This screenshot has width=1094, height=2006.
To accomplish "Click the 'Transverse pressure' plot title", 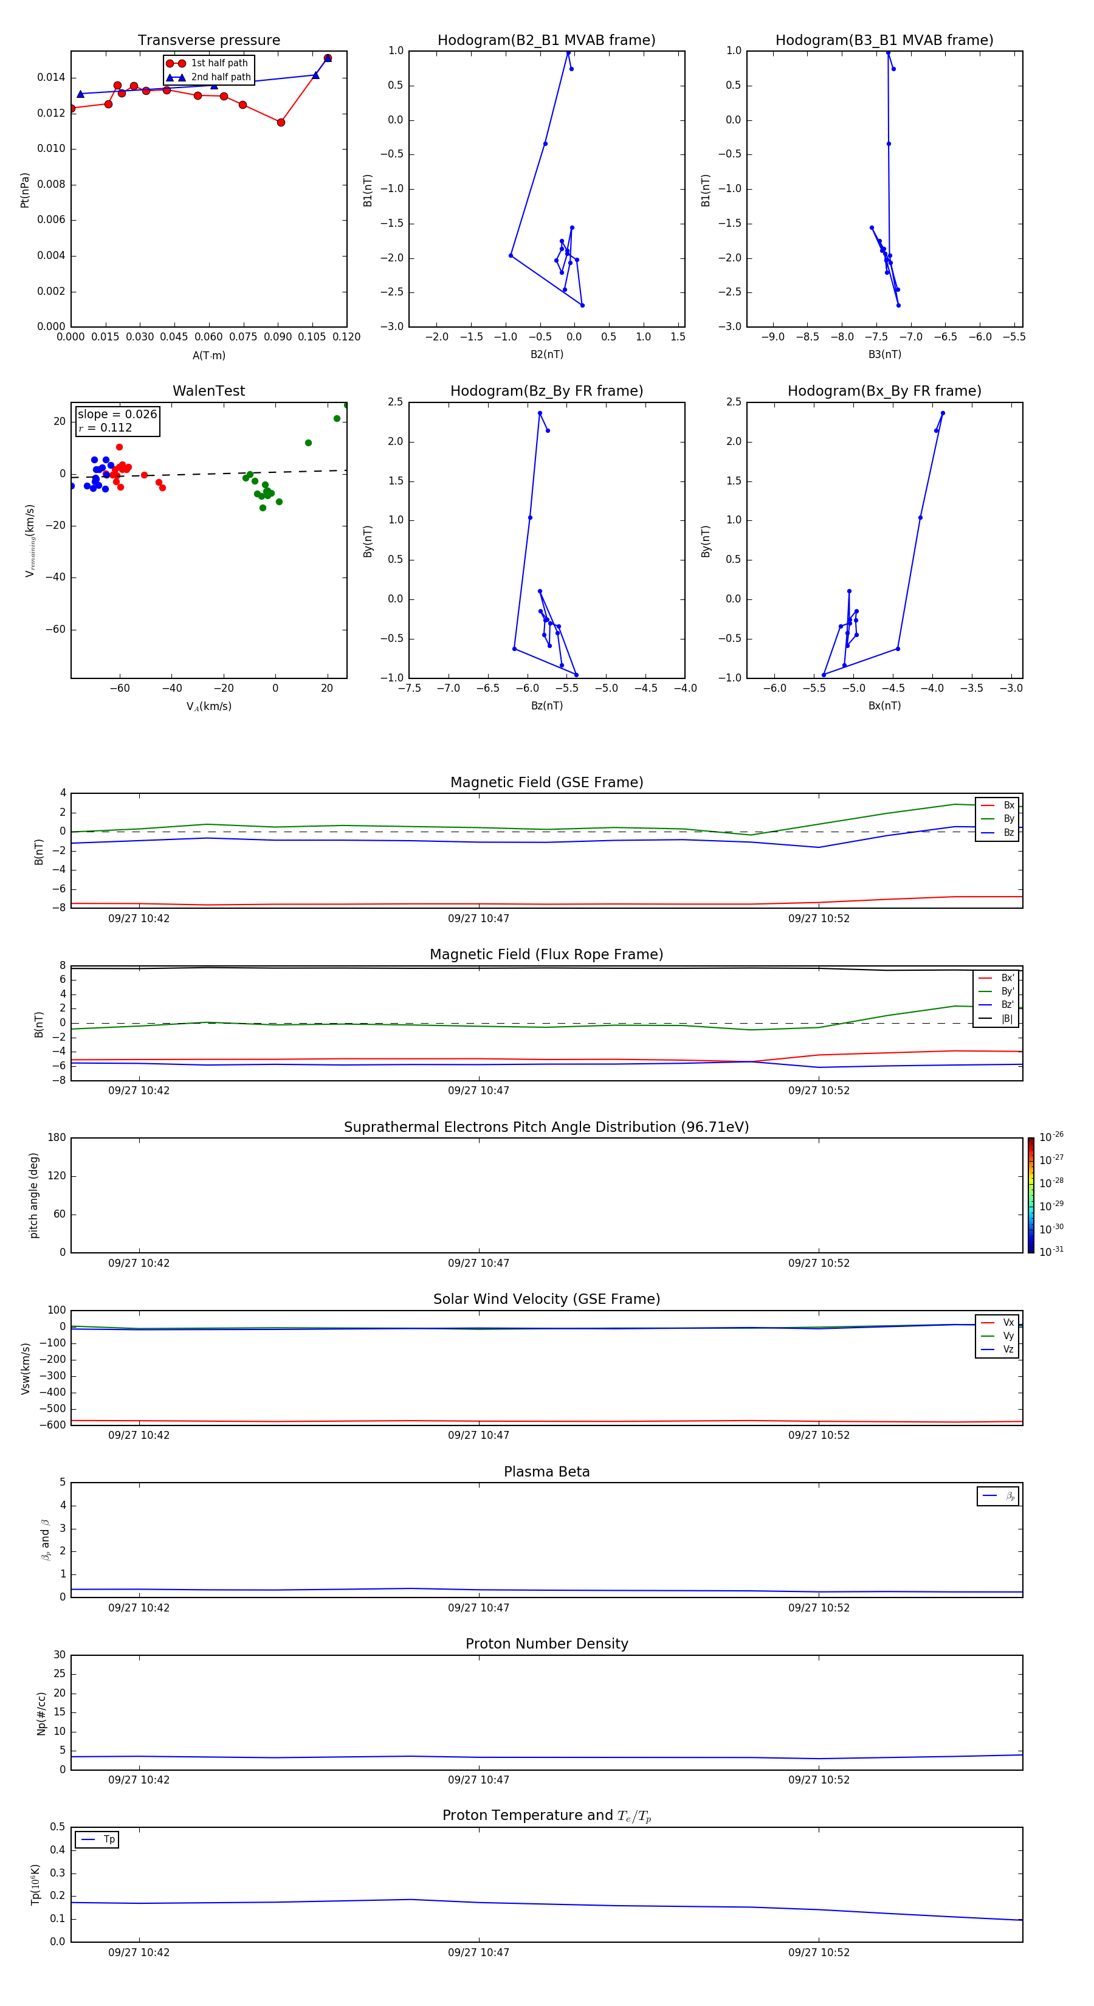I will coord(208,41).
